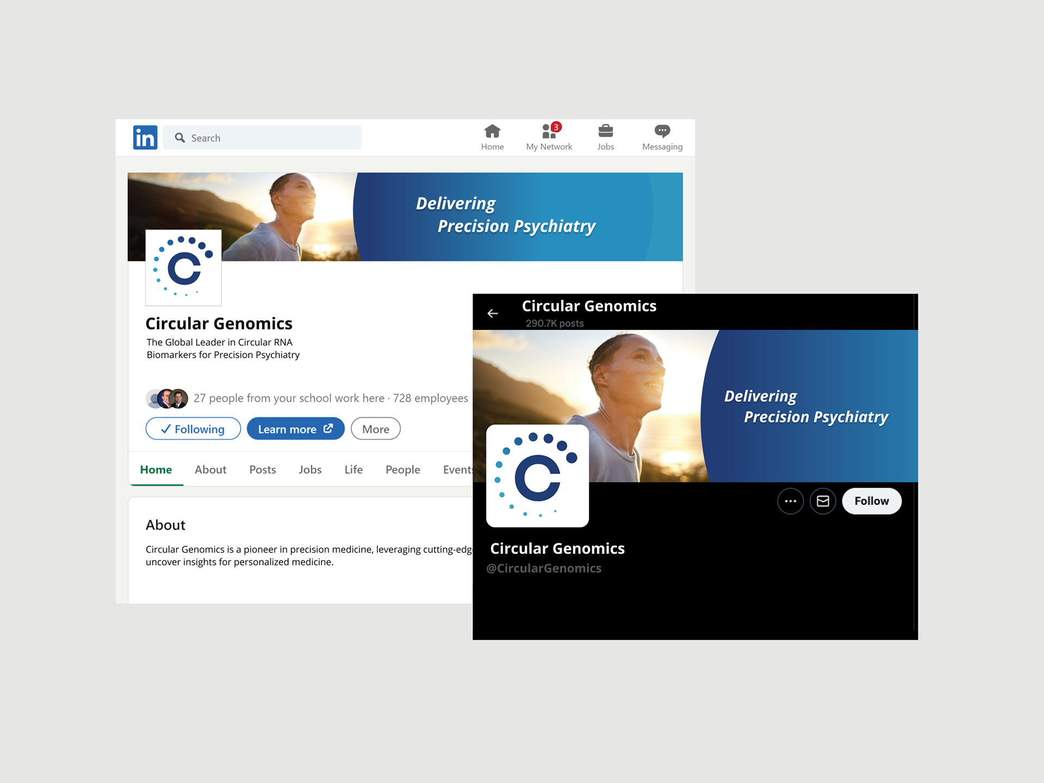Open My Network with notification badge

coord(549,138)
